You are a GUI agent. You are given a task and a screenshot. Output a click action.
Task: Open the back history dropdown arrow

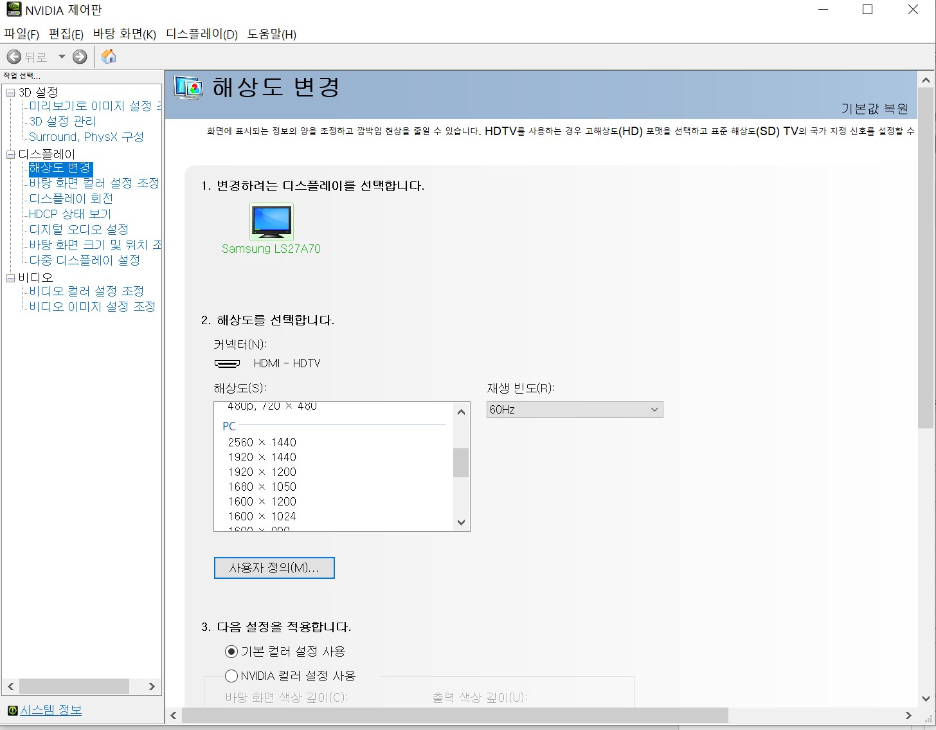(x=62, y=57)
